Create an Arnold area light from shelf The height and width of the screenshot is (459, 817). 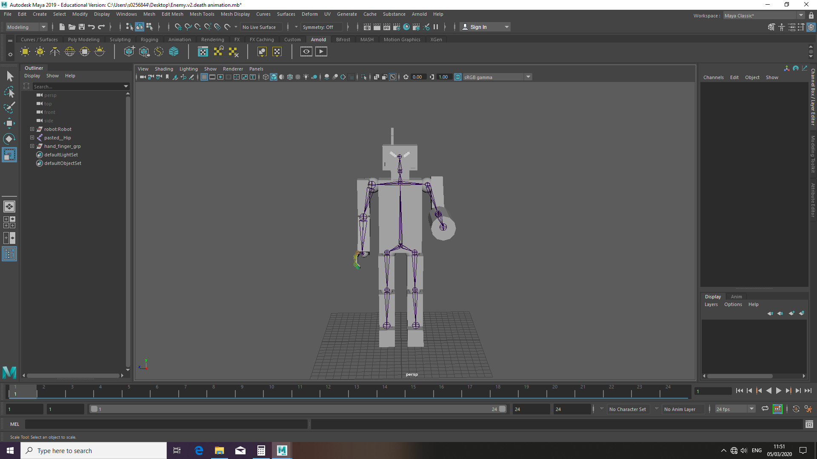pyautogui.click(x=25, y=52)
